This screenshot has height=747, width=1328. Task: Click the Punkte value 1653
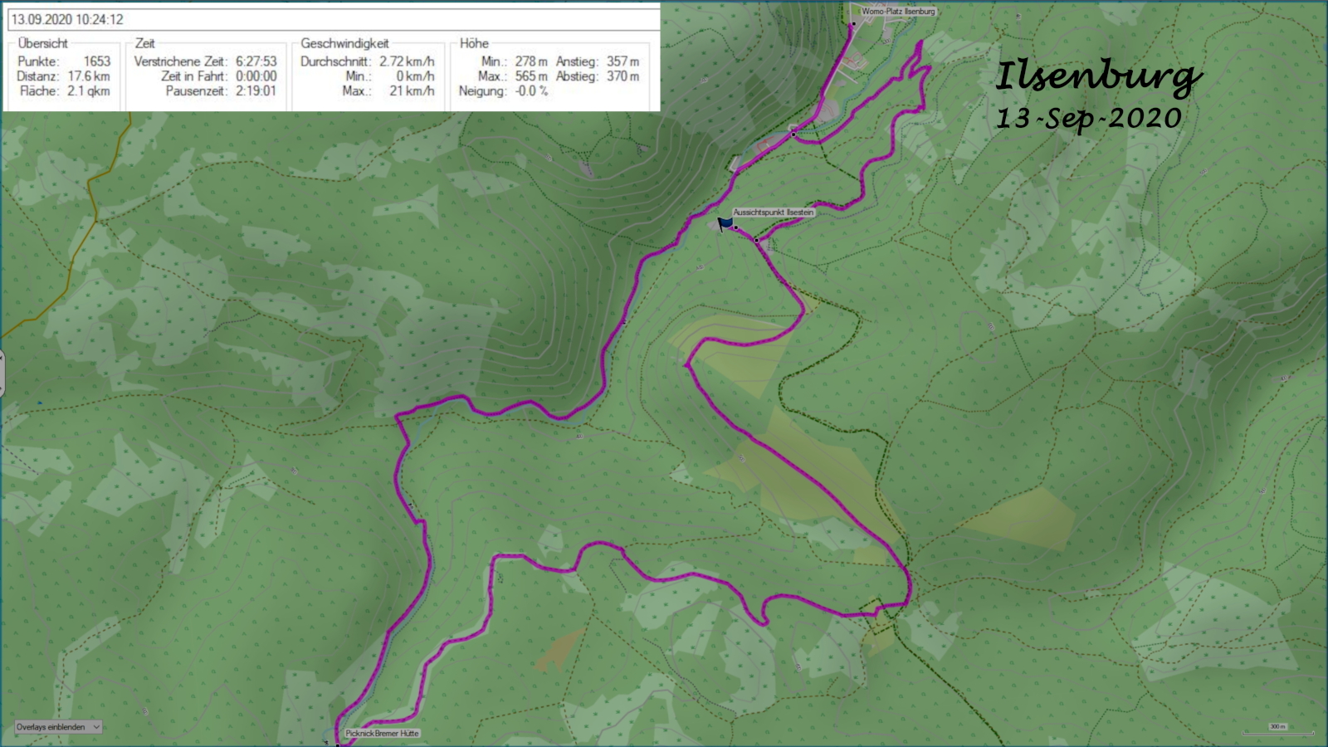click(x=96, y=61)
